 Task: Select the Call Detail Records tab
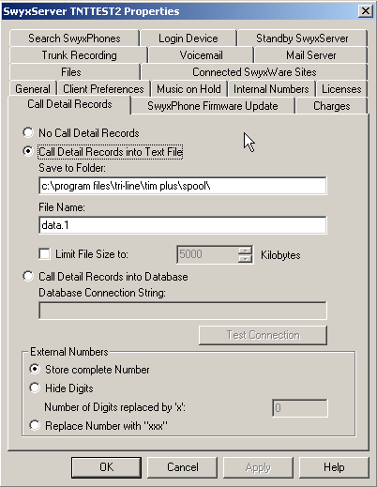coord(69,104)
